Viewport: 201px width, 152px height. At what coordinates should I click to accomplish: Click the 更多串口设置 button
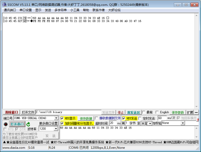click(x=48, y=123)
